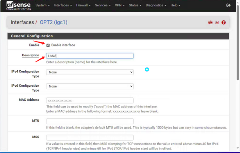This screenshot has height=153, width=240.
Task: Click the MTU input field
Action: pos(90,121)
